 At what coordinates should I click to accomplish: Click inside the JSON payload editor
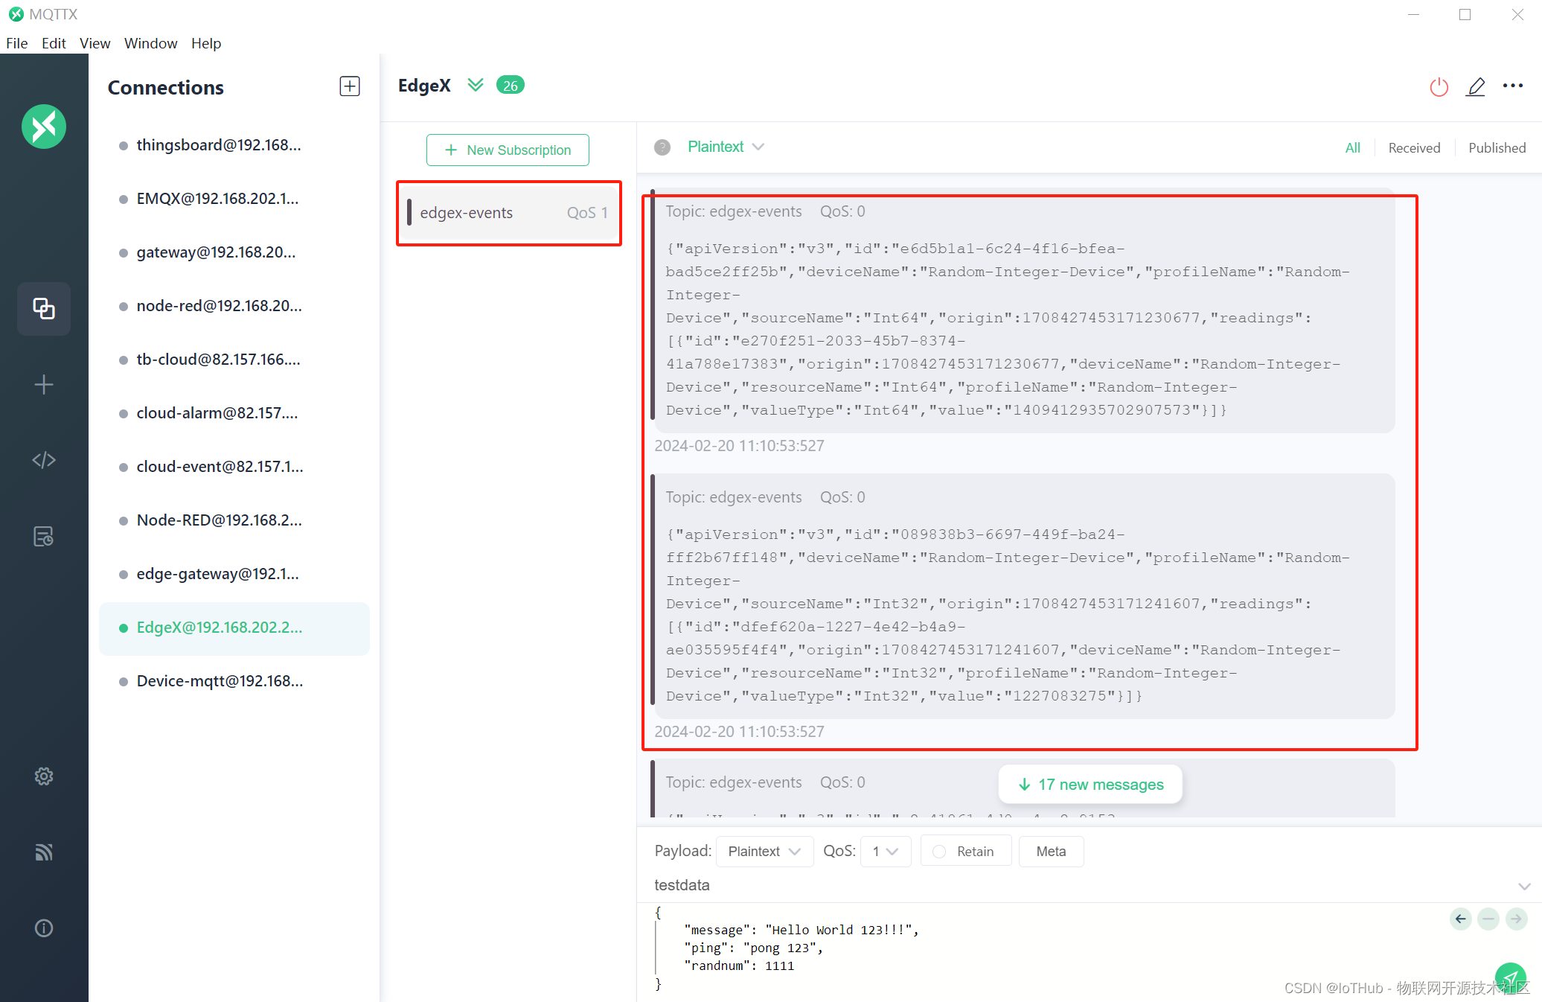click(x=1042, y=948)
